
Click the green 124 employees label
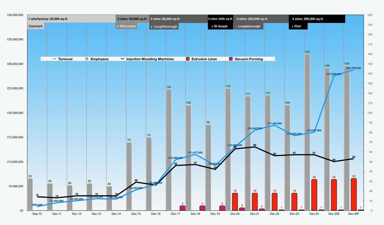[169, 87]
